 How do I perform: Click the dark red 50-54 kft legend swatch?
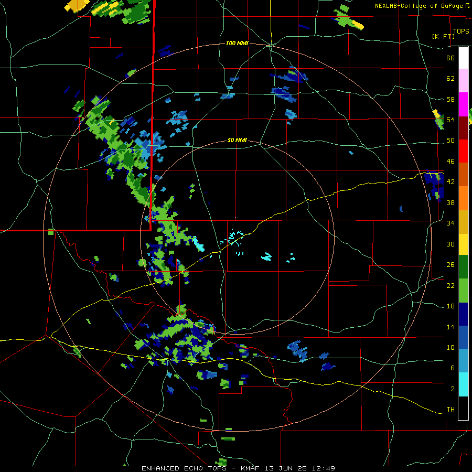(x=463, y=128)
